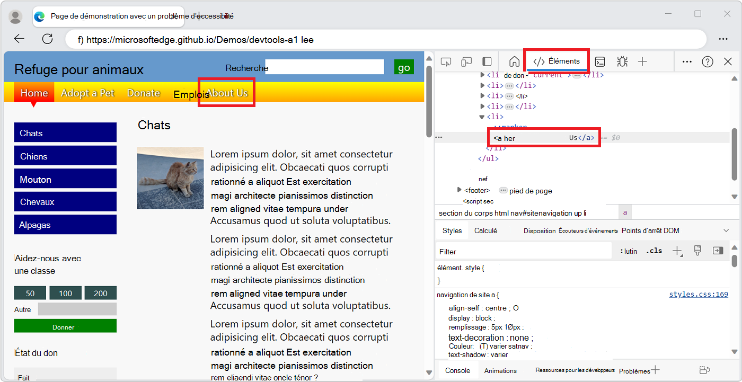Open the Issues bug report panel
Screen dimensions: 742x382
point(622,62)
